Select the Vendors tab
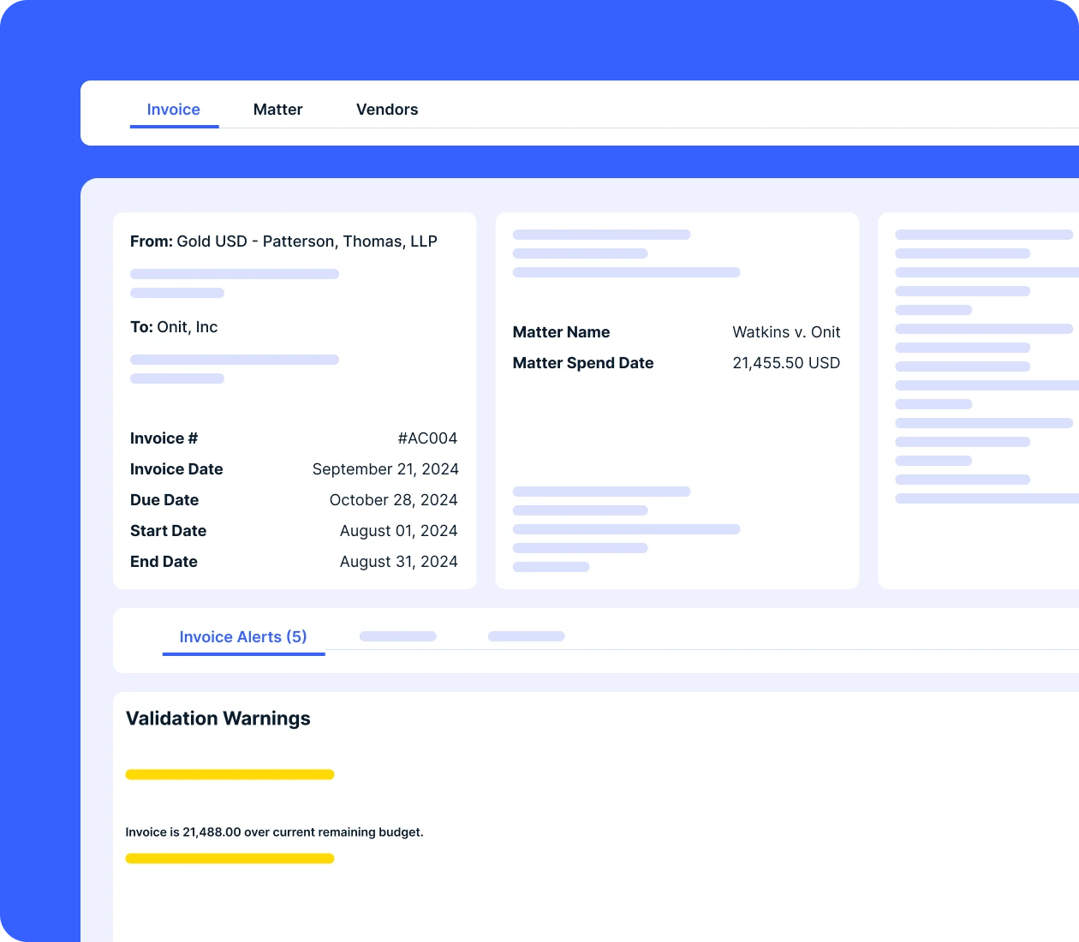 pyautogui.click(x=387, y=110)
